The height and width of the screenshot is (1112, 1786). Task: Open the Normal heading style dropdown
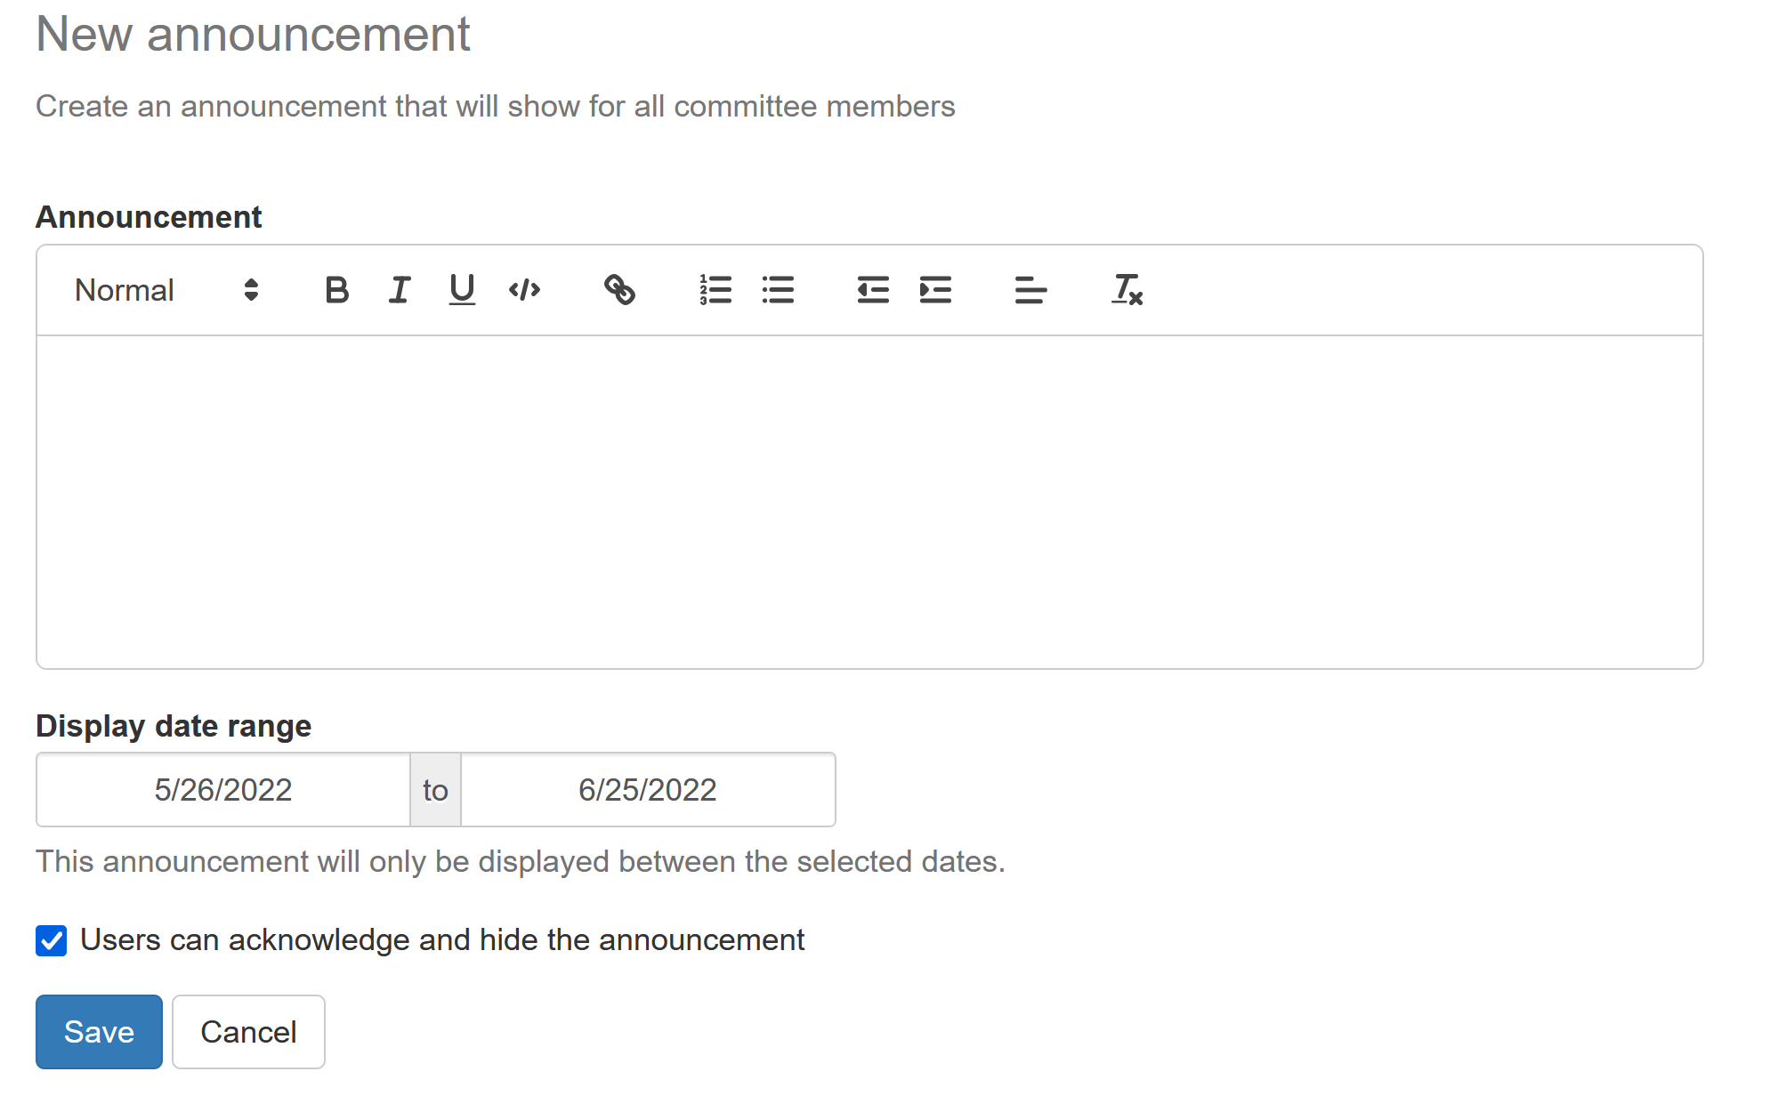point(166,290)
